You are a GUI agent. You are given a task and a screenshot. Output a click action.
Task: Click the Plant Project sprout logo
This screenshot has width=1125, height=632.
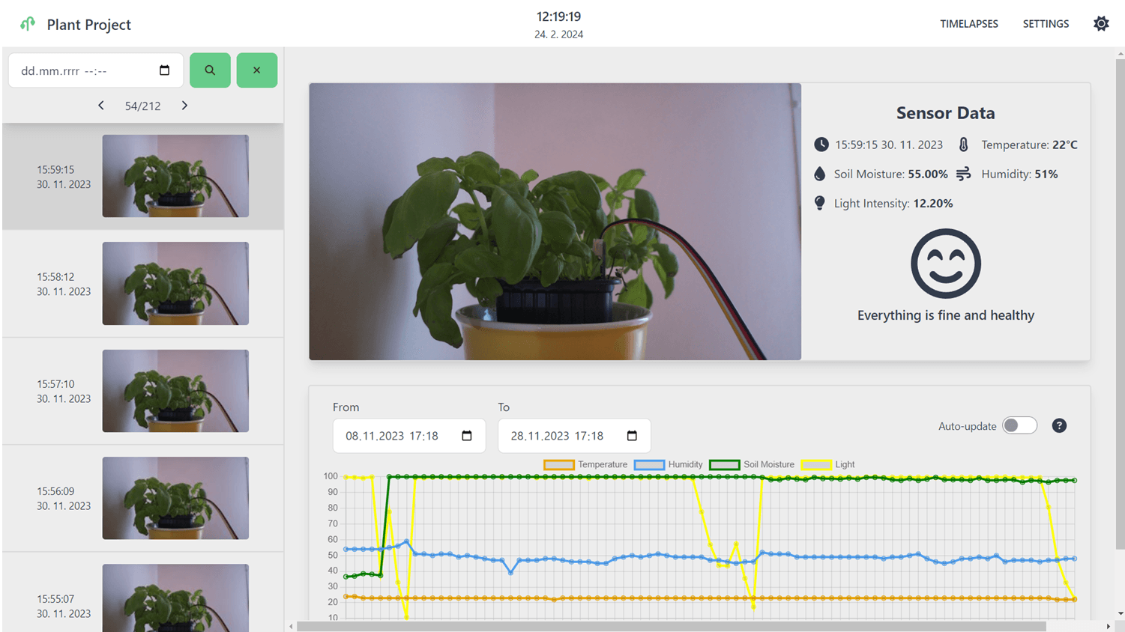pyautogui.click(x=28, y=24)
